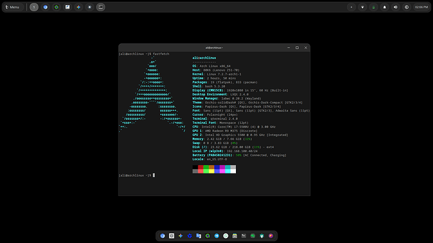
Task: Open the translate app in the dock
Action: 198,236
